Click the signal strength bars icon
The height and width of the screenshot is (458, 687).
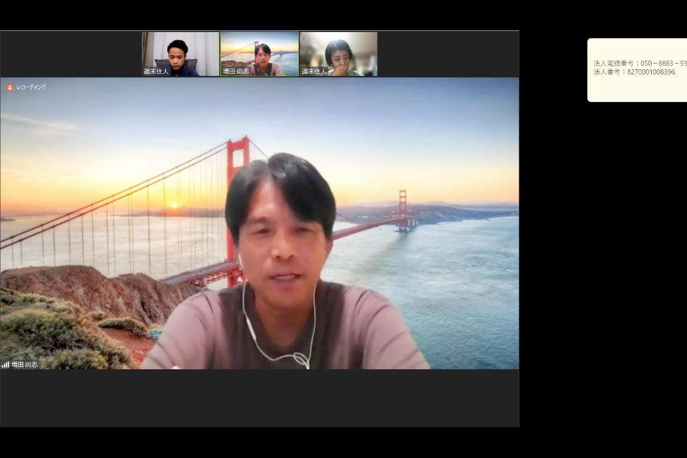click(x=5, y=365)
